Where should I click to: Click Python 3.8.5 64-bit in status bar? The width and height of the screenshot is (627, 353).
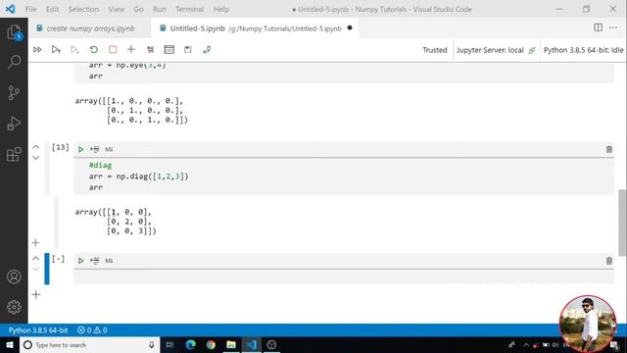[38, 330]
